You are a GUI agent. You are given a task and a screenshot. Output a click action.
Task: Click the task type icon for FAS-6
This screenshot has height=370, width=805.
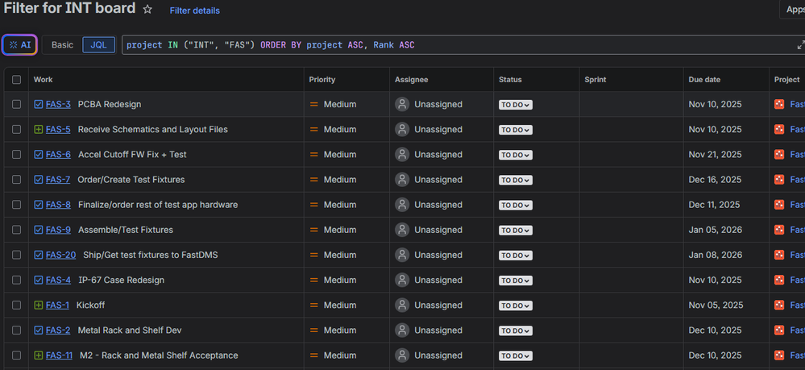pyautogui.click(x=38, y=155)
